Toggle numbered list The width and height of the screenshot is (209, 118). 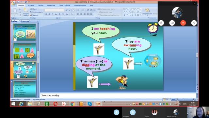click(83, 10)
